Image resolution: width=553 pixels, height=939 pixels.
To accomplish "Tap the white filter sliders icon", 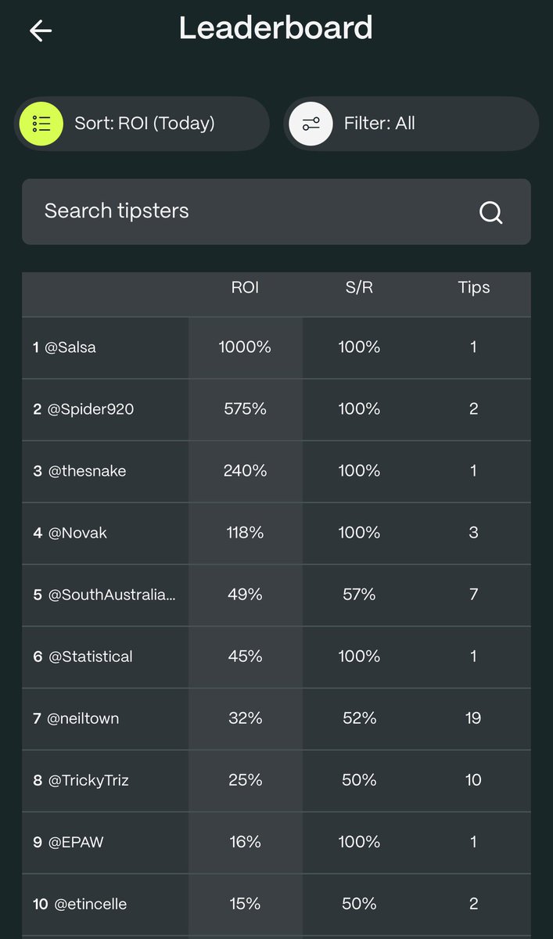I will [x=311, y=124].
